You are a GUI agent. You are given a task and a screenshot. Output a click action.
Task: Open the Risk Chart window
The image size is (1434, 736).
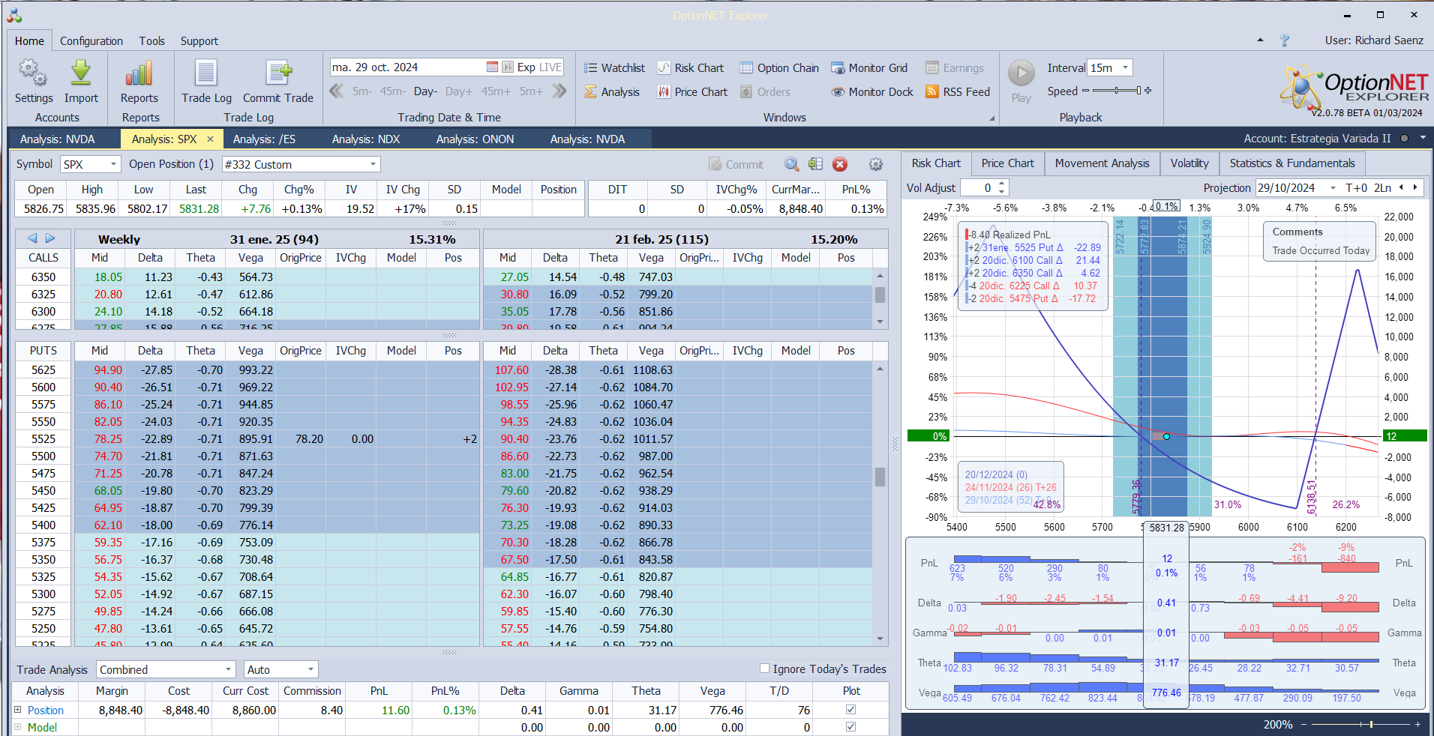pyautogui.click(x=691, y=68)
